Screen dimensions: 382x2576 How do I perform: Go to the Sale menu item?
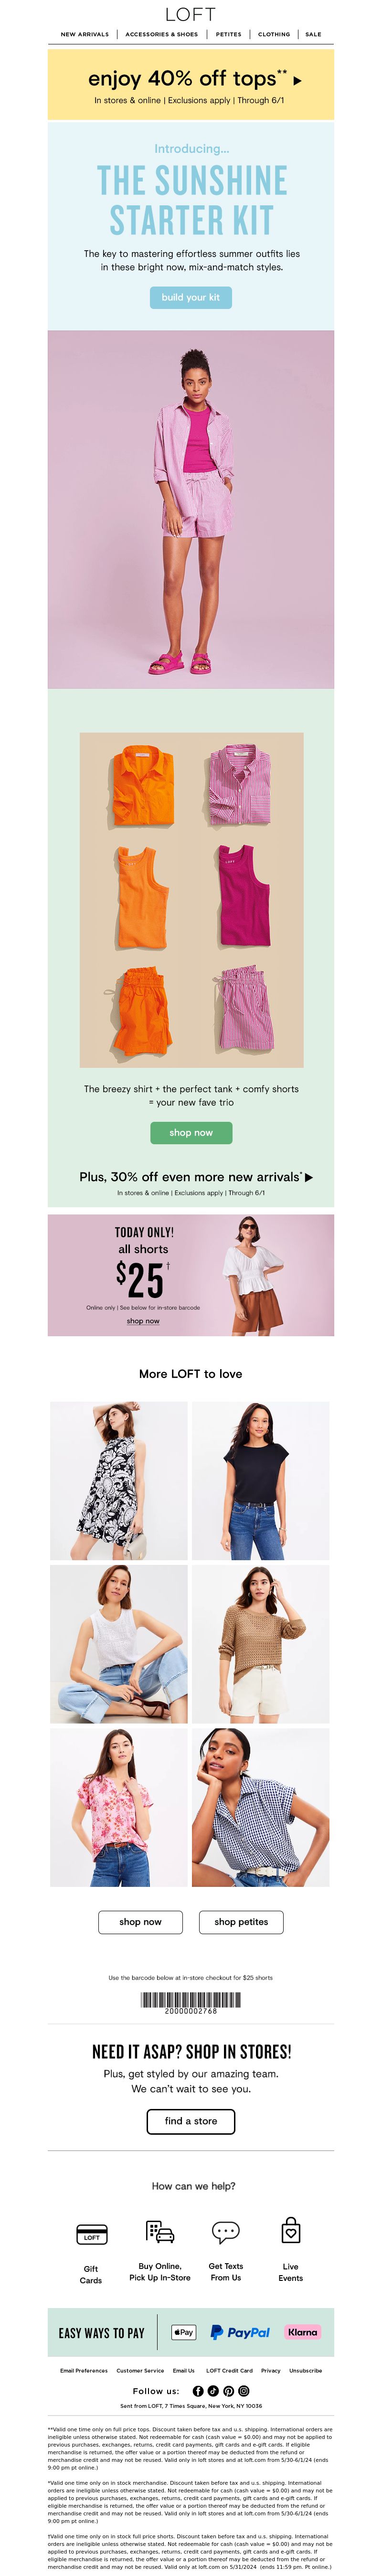[x=313, y=34]
